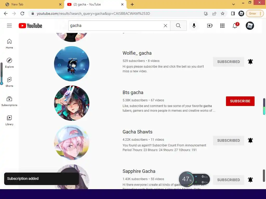Viewport: 266px width, 199px height.
Task: Unsubscribe from Gacha Shawts via SUBSCRIBED
Action: [229, 140]
